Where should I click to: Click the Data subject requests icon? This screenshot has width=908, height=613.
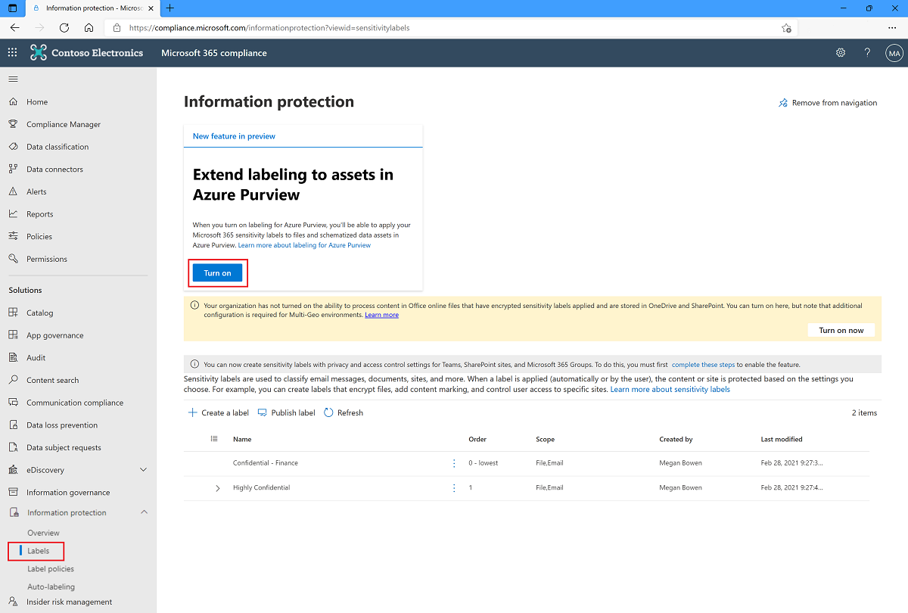[13, 447]
